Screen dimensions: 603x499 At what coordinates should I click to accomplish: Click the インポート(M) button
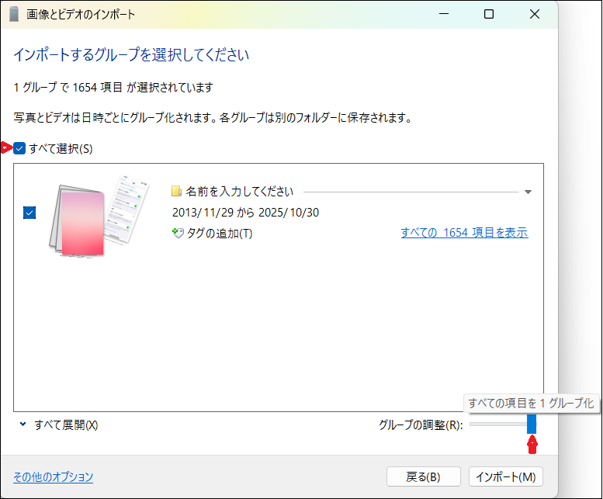click(x=506, y=476)
